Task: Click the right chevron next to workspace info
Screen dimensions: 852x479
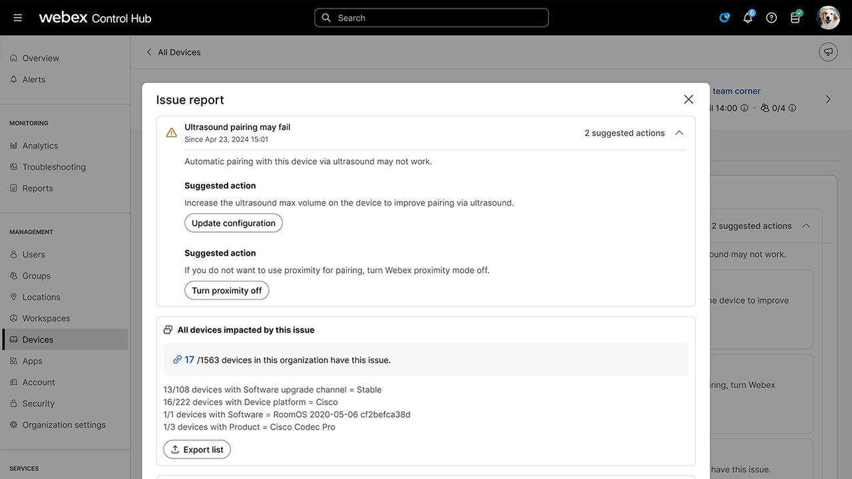Action: pyautogui.click(x=828, y=100)
